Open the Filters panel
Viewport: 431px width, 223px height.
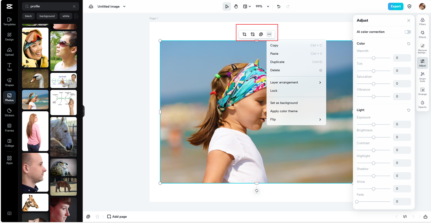coord(422,22)
